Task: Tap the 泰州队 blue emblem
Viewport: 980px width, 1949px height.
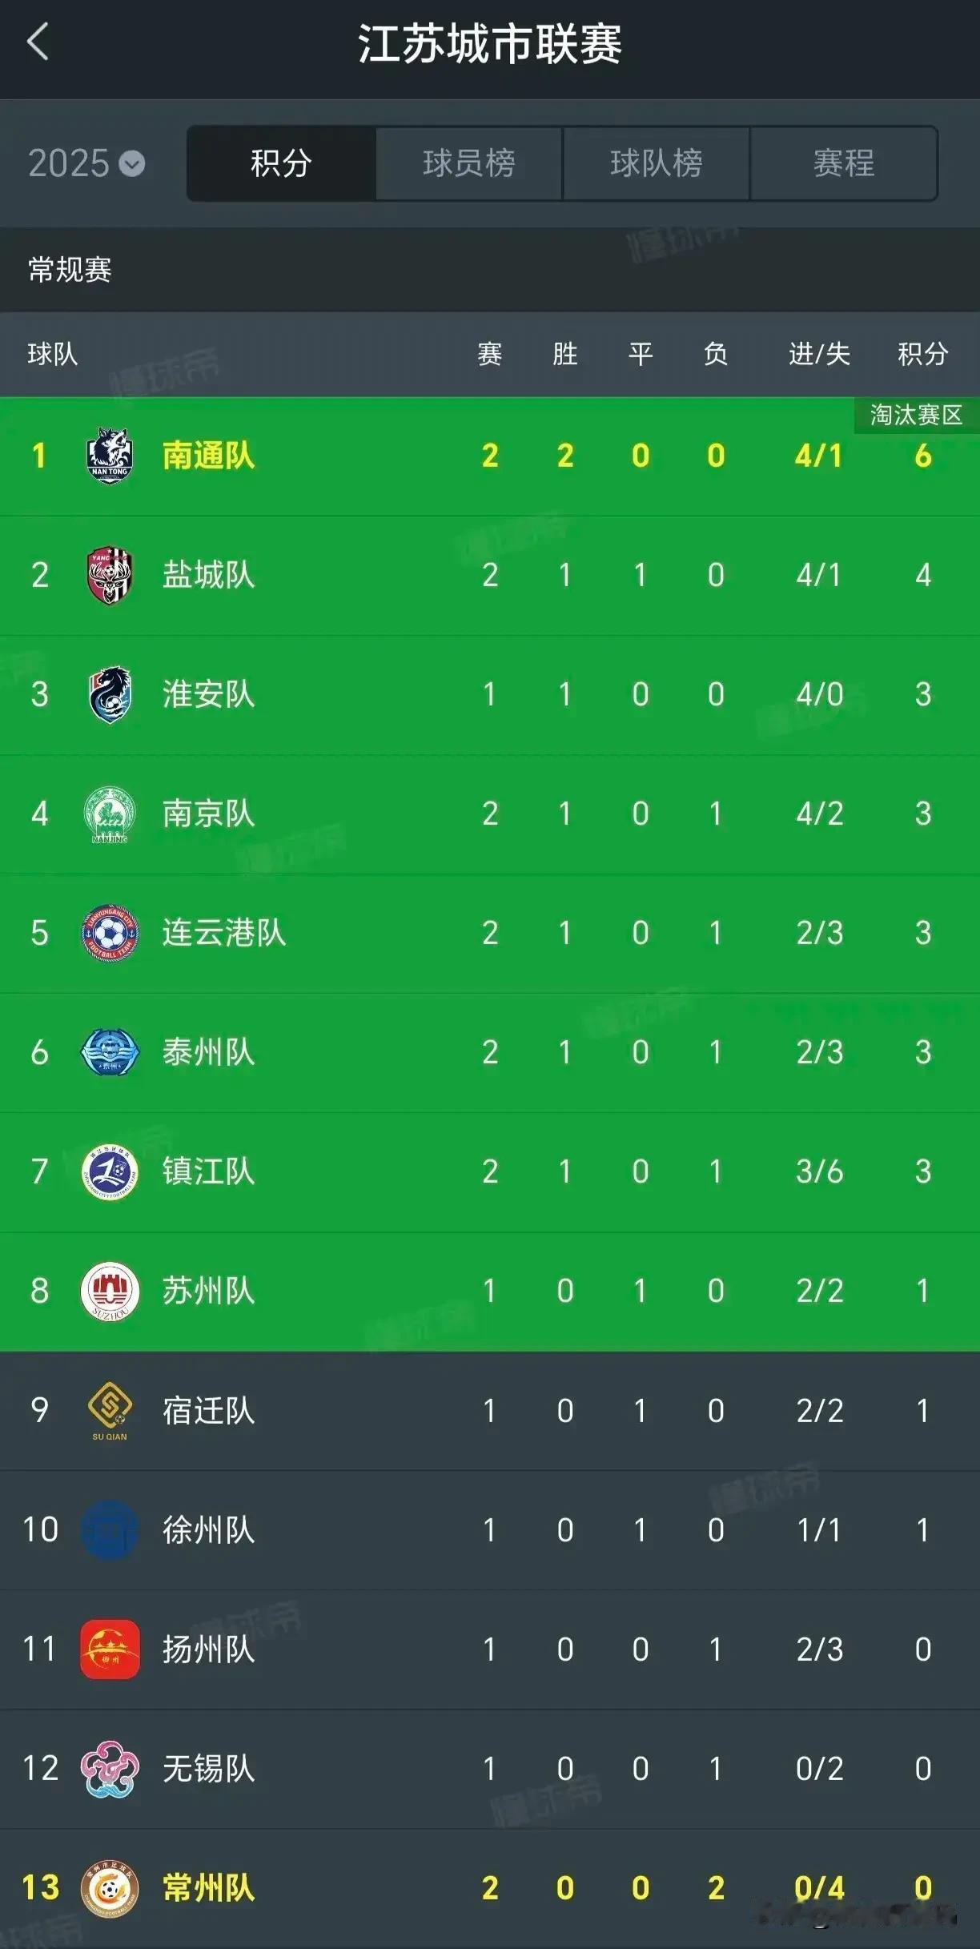Action: click(110, 1052)
